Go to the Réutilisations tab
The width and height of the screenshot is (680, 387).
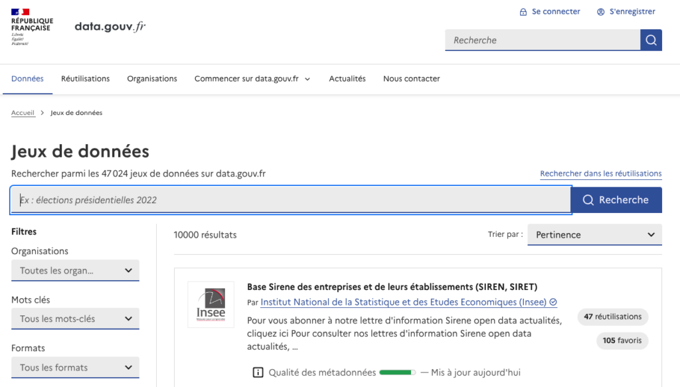[x=85, y=78]
